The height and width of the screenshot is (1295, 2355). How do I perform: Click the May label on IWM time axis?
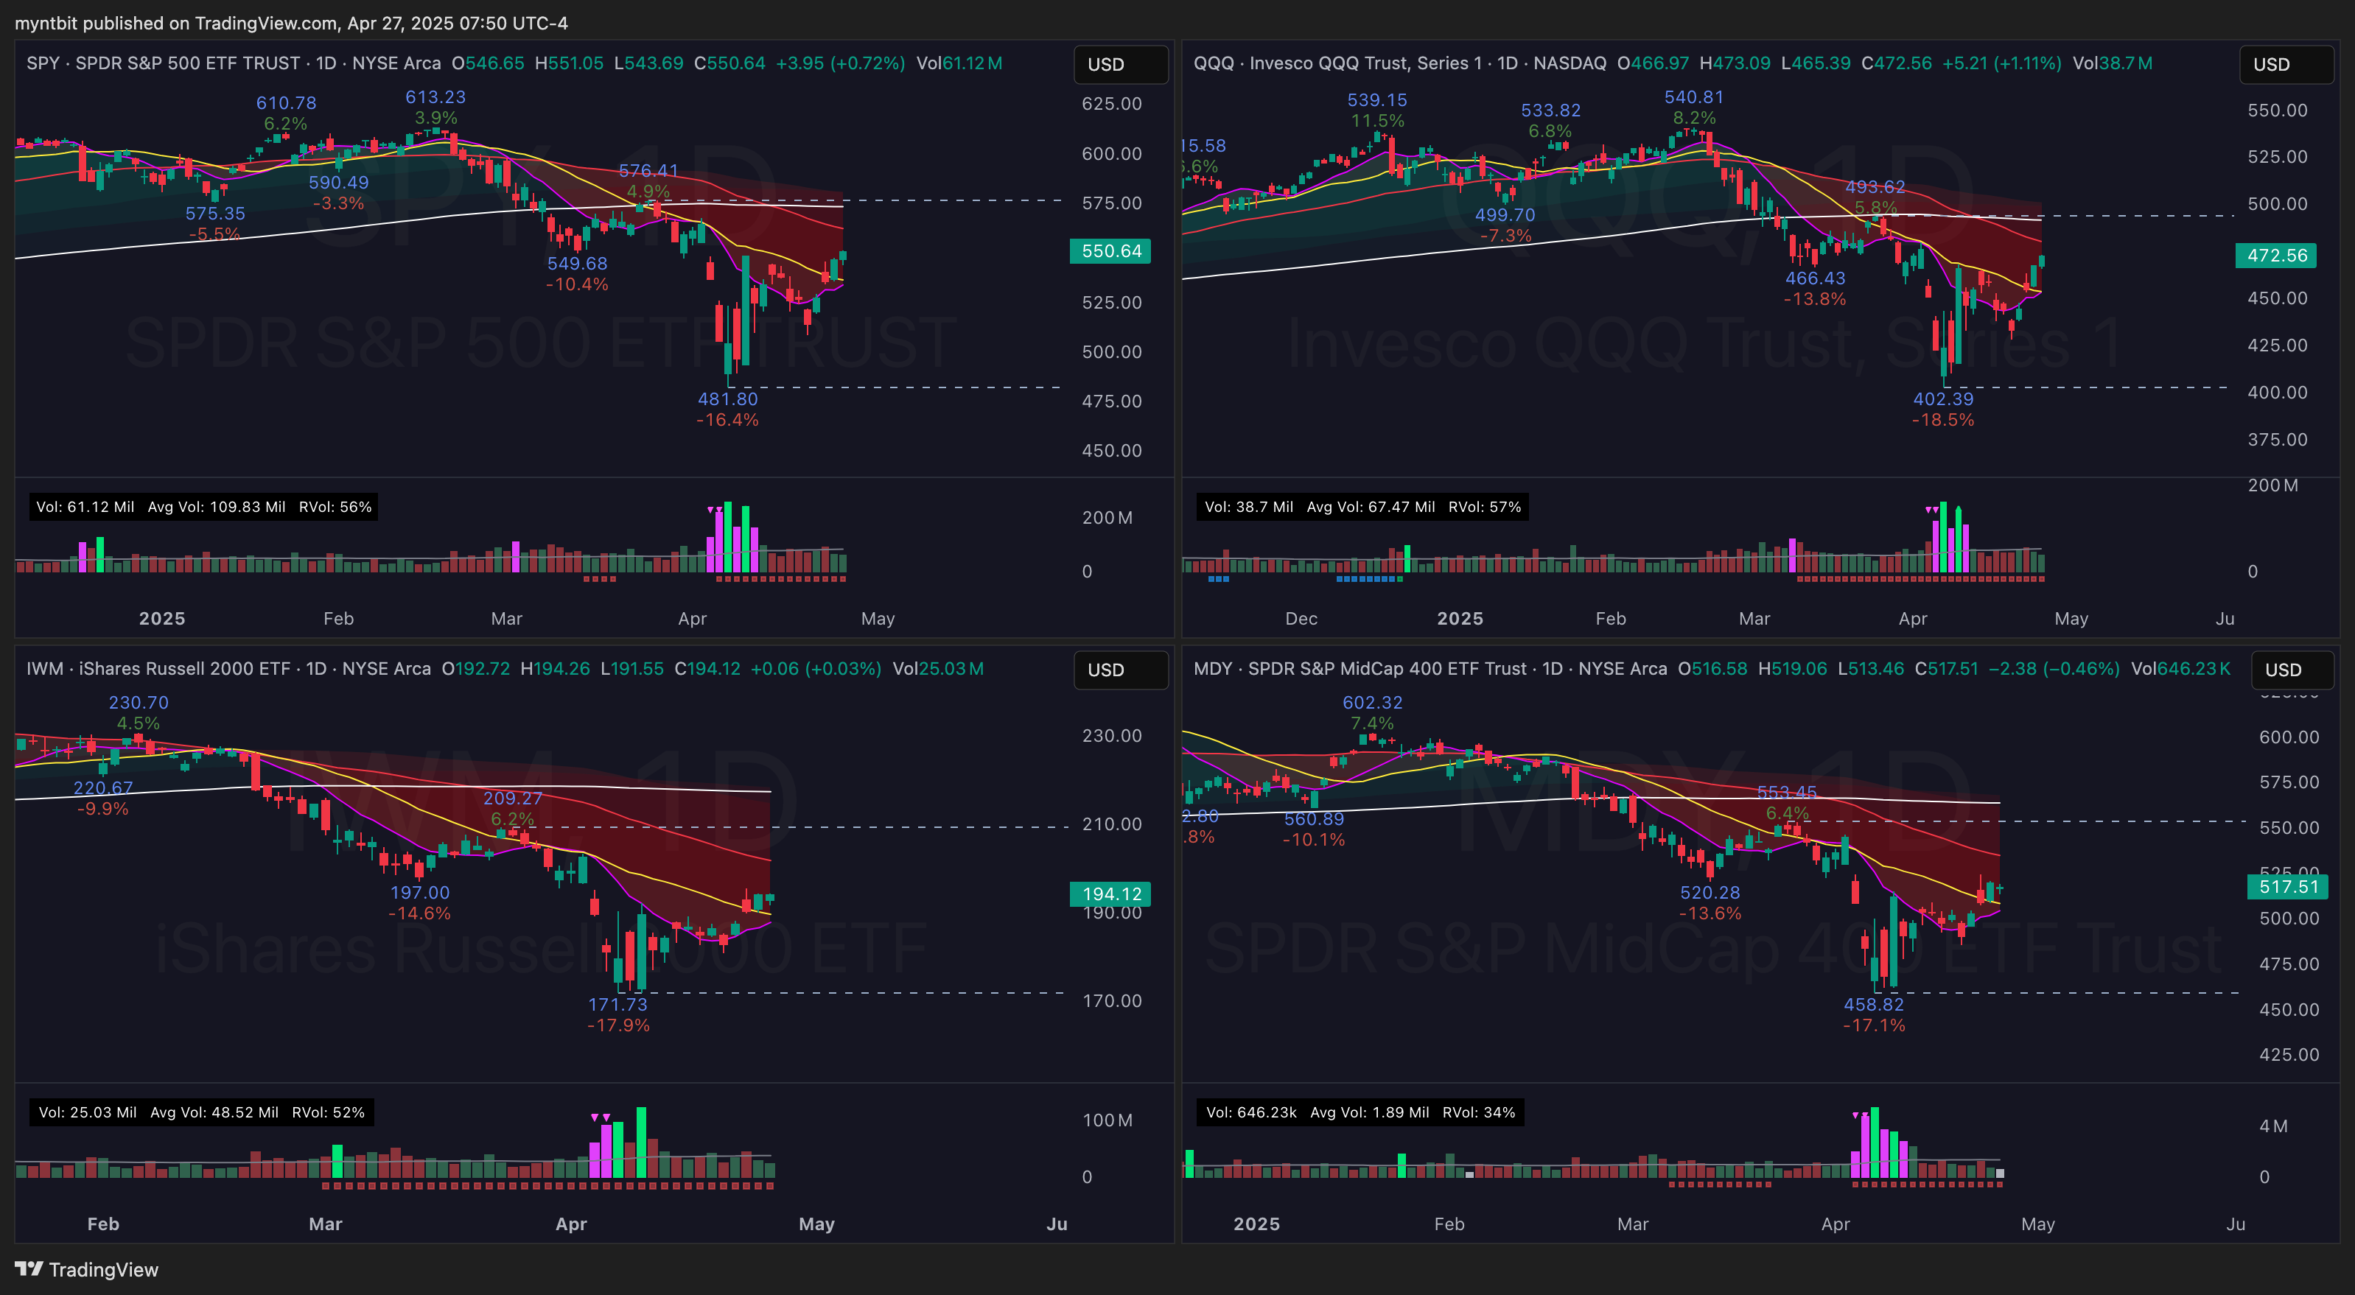(816, 1224)
